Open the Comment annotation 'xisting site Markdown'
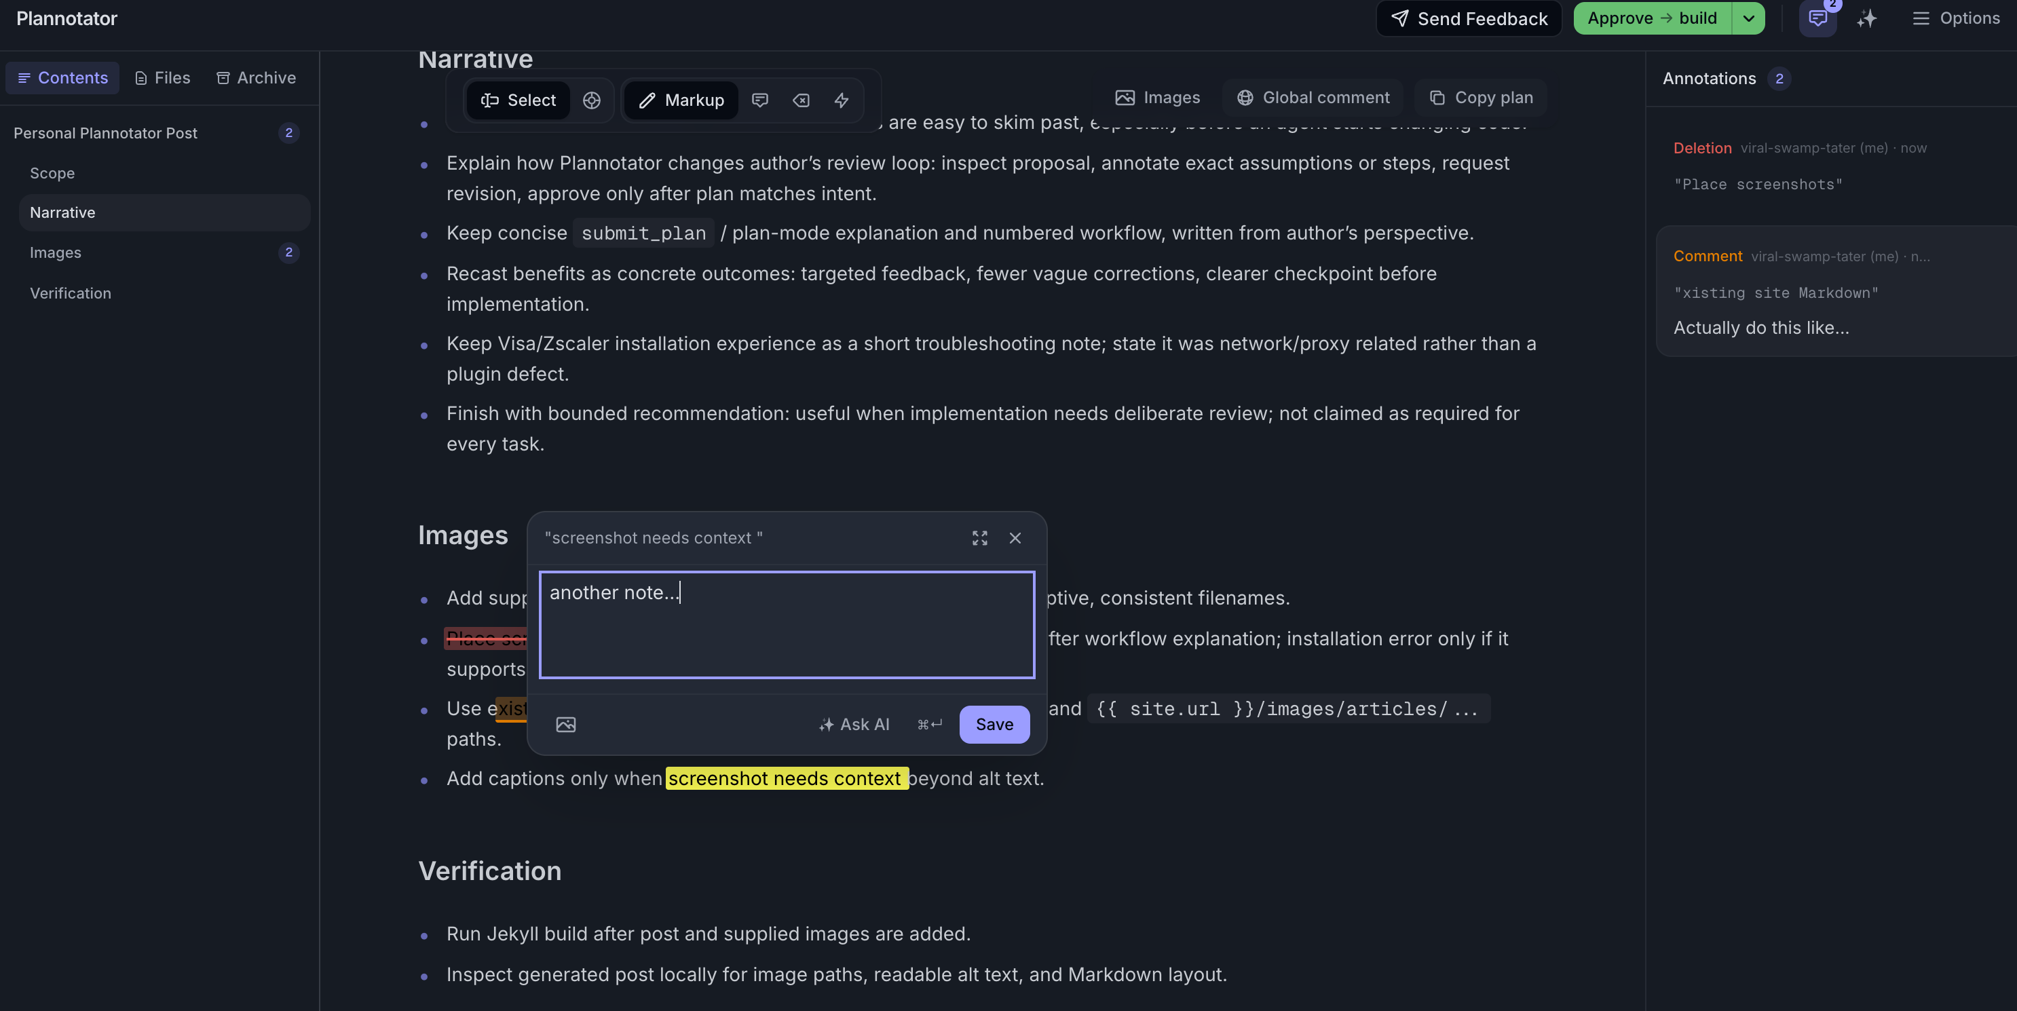 click(1836, 291)
